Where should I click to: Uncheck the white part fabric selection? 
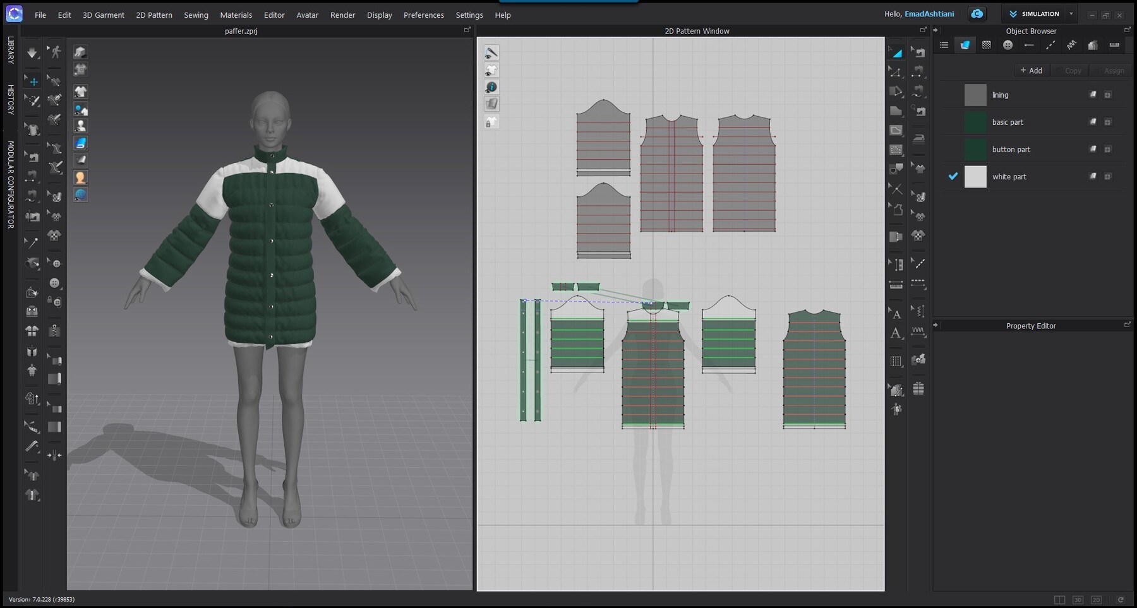coord(953,177)
